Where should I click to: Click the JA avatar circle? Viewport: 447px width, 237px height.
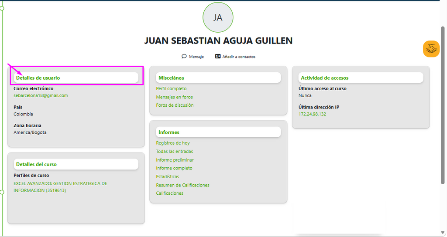pyautogui.click(x=218, y=17)
